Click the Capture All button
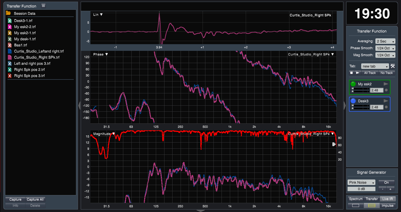 click(35, 199)
